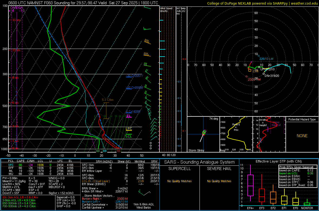
Task: Click the SFC-1km shear row
Action: coord(121,165)
